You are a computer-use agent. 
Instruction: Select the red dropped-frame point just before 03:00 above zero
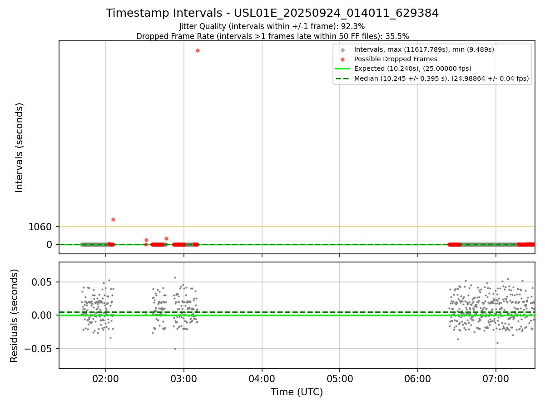pos(166,238)
